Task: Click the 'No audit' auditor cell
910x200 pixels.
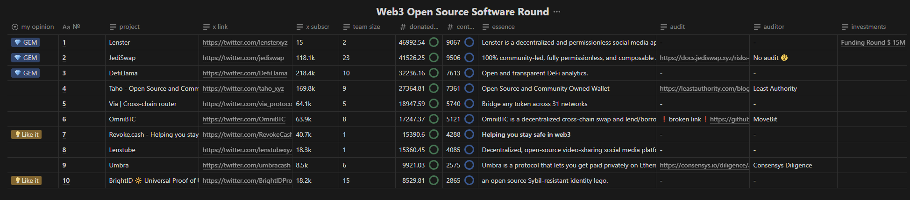Action: [793, 58]
